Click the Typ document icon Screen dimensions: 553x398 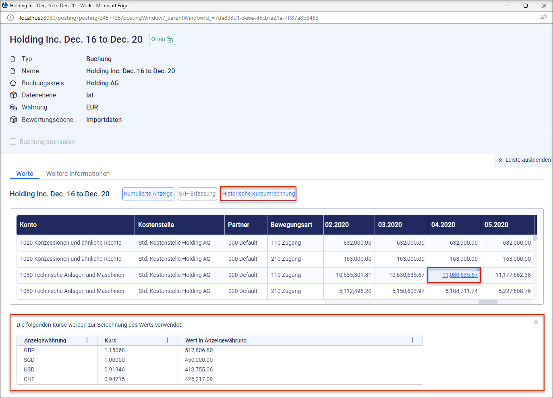[x=13, y=59]
